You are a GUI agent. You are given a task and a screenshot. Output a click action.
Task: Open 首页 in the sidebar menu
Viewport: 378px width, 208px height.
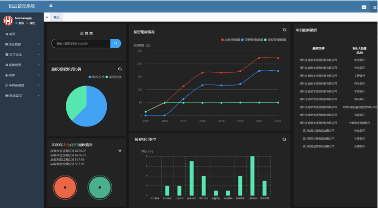tap(11, 34)
